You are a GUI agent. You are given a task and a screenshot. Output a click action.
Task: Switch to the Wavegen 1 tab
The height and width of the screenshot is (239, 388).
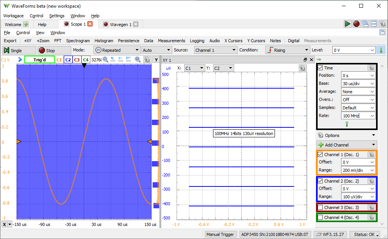pyautogui.click(x=120, y=24)
